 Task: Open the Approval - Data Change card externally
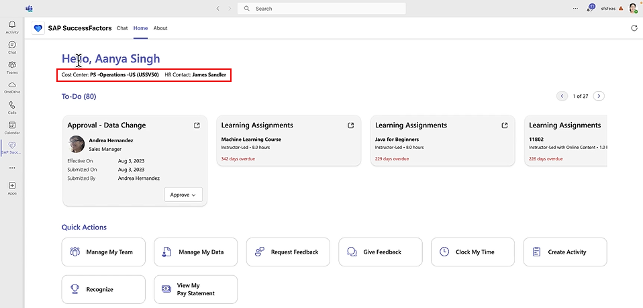[197, 125]
